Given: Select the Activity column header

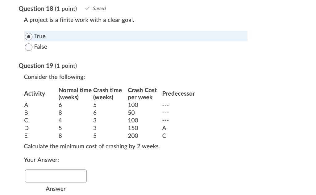Looking at the screenshot, I should 35,94.
